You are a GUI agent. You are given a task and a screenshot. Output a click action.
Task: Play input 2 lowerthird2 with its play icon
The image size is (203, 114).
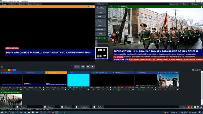(43, 88)
